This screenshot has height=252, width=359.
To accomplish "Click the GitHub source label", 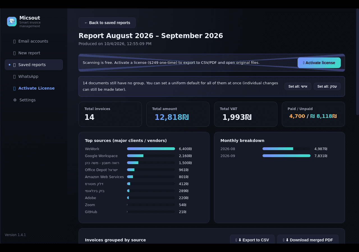I will pyautogui.click(x=91, y=212).
